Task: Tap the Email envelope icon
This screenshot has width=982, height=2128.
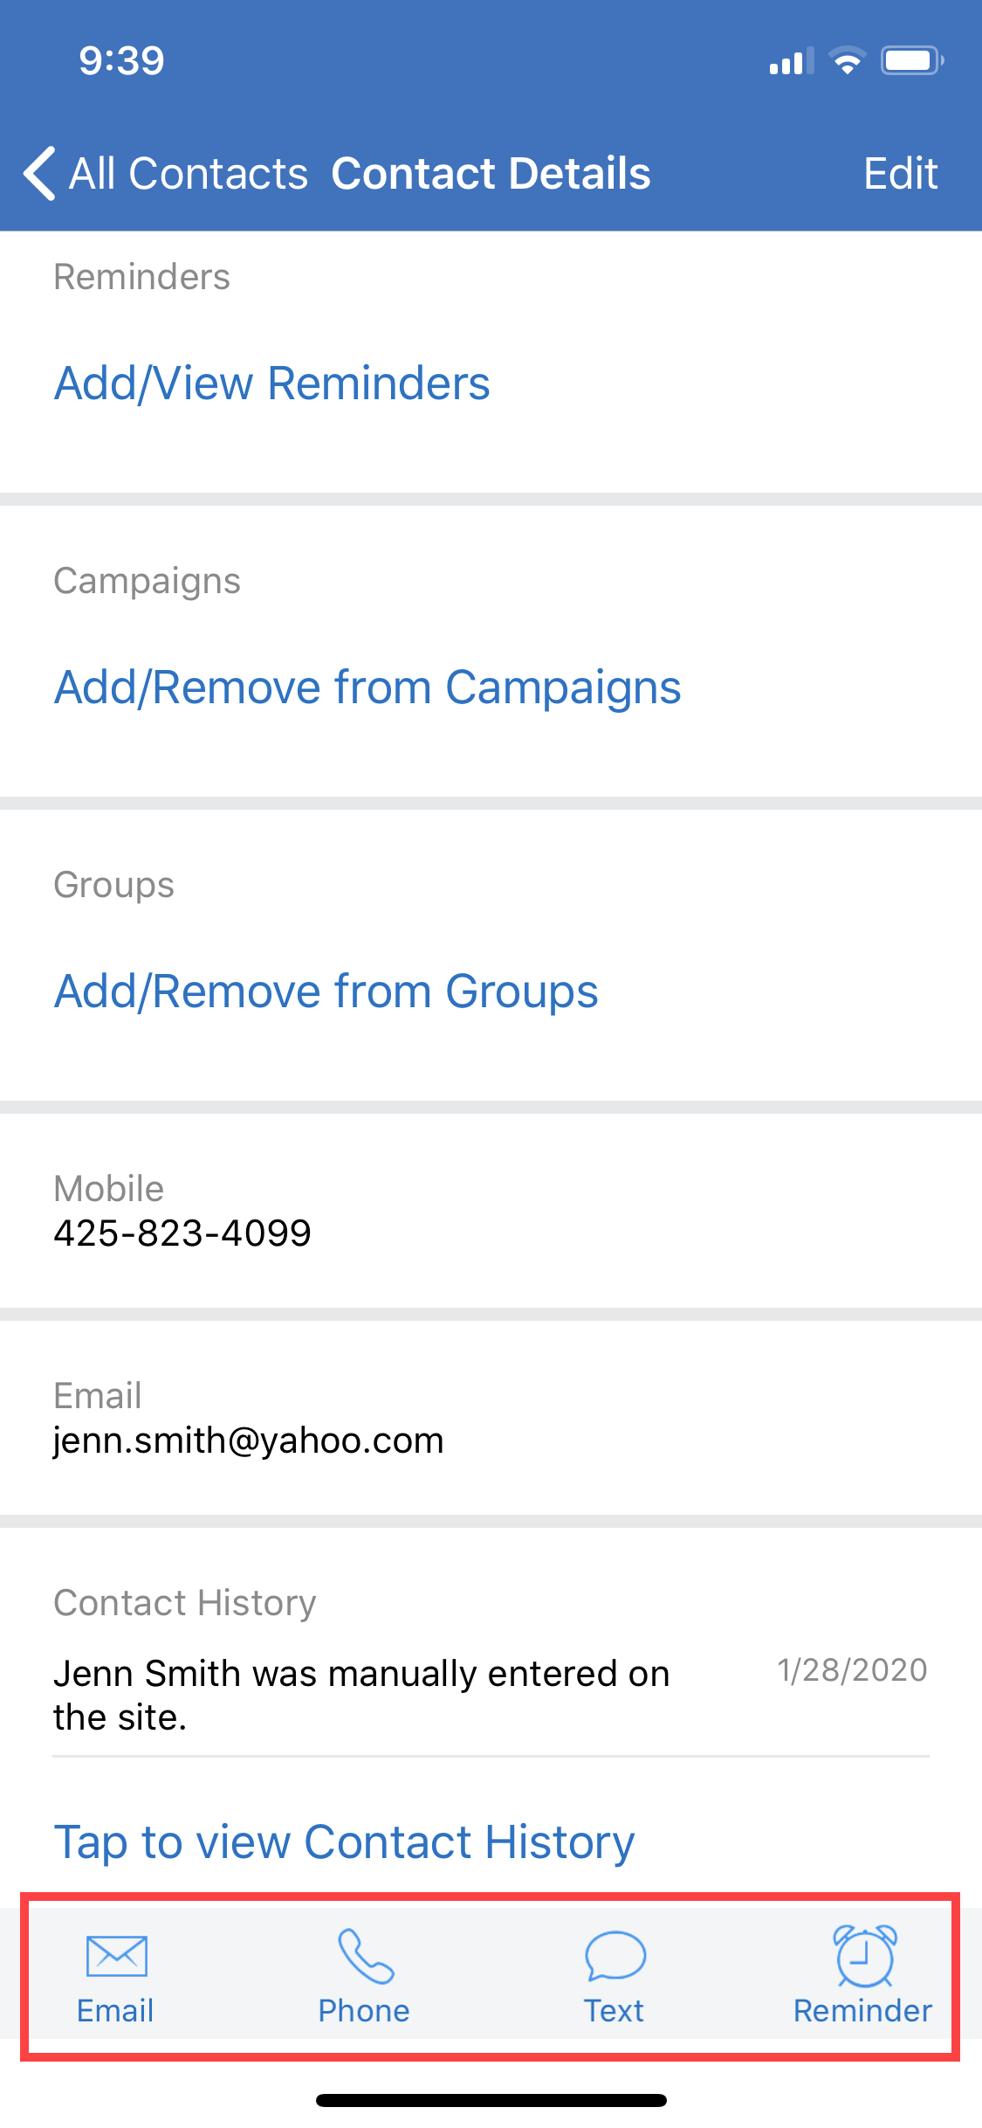Action: tap(116, 1955)
